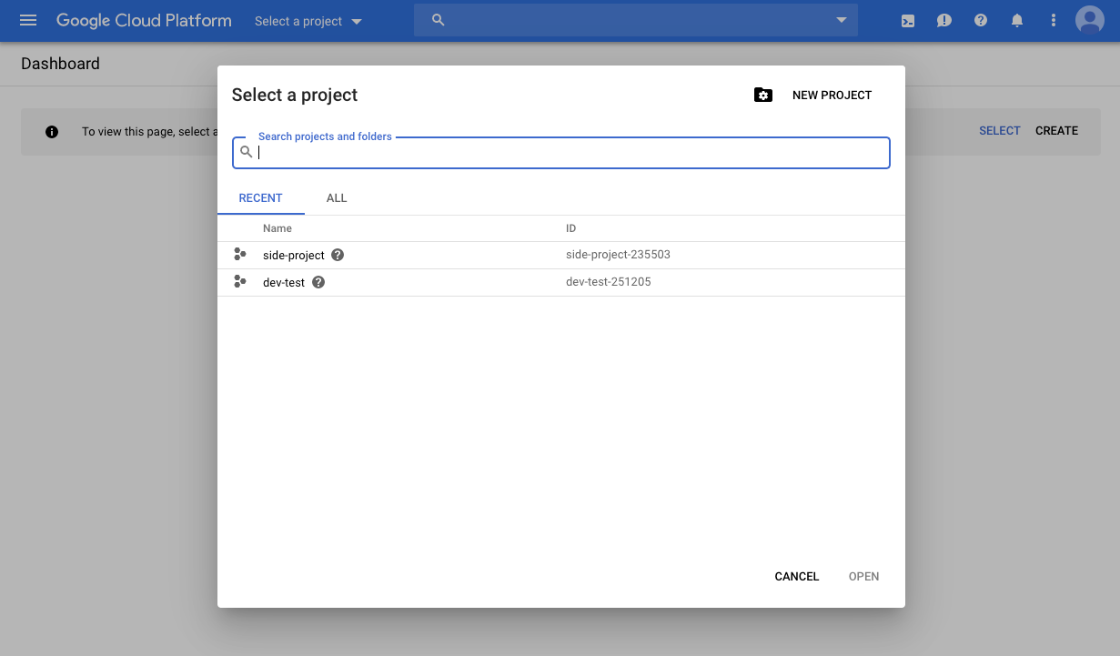1120x656 pixels.
Task: Switch to the All tab
Action: pos(337,197)
